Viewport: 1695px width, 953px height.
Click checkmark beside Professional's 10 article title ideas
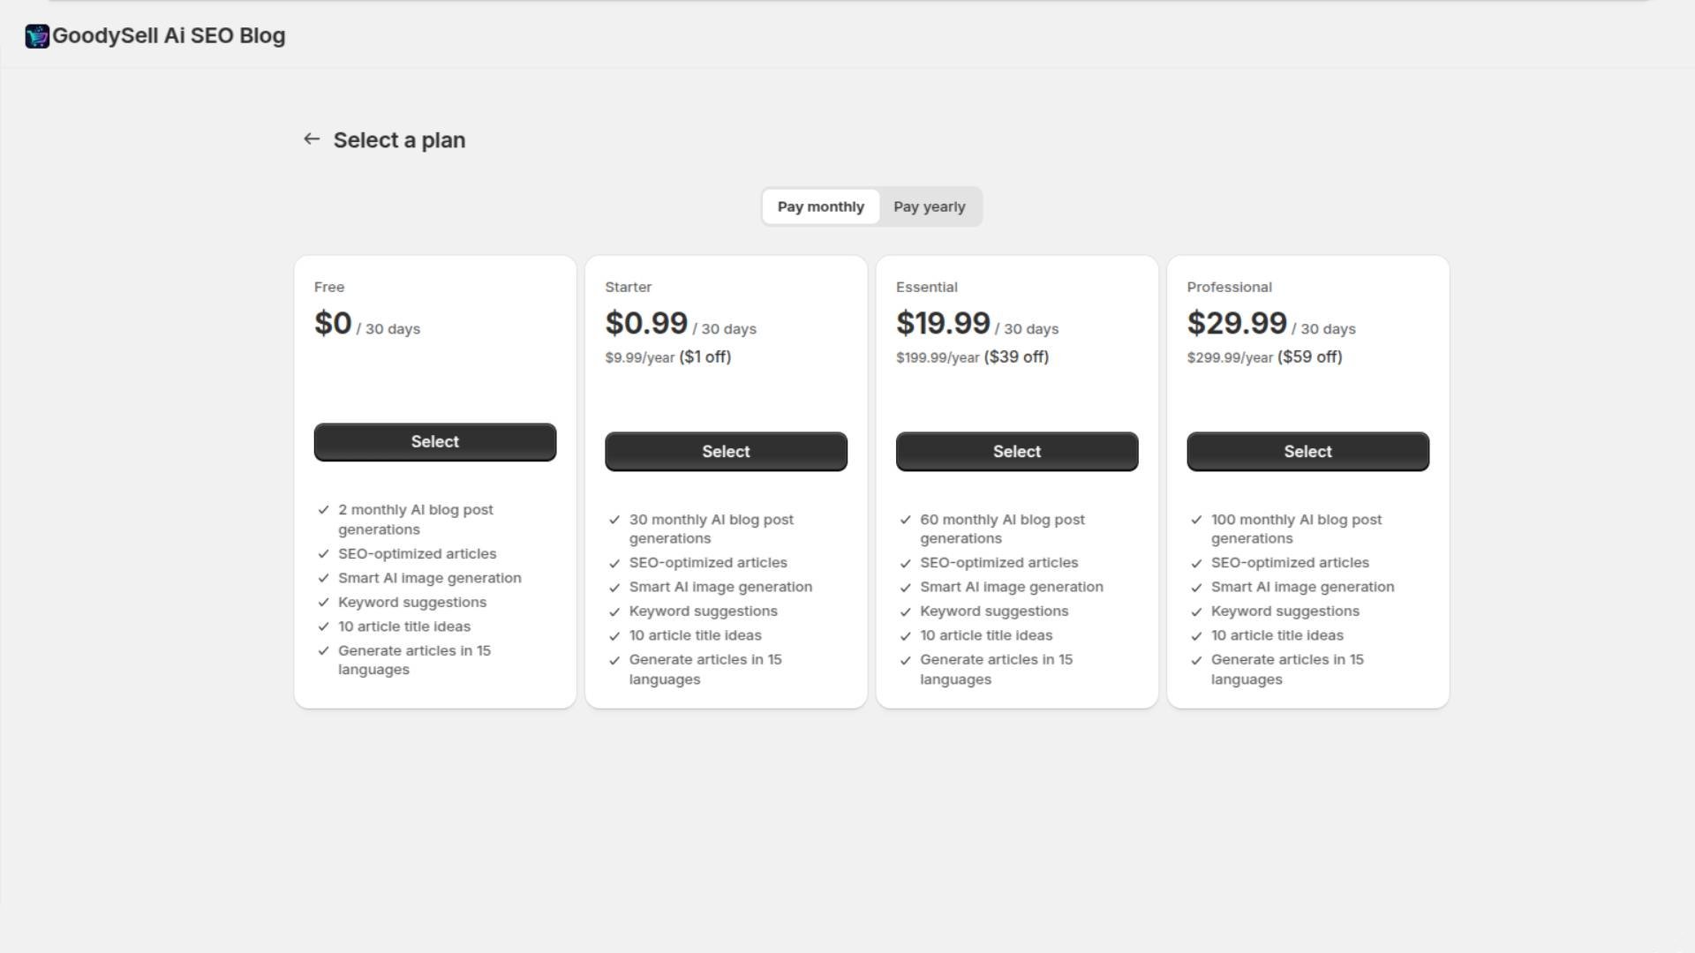pyautogui.click(x=1196, y=636)
